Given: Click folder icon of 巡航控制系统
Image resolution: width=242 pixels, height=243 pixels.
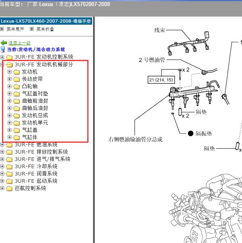Looking at the screenshot, I should [9, 188].
